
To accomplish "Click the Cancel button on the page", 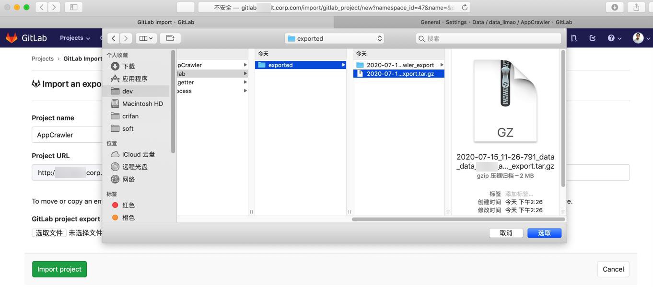I will click(613, 269).
